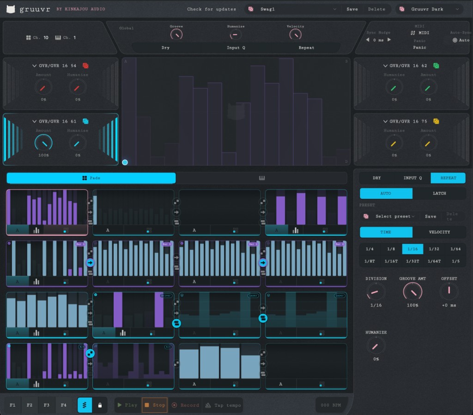Click the Record transport button
This screenshot has height=415, width=473.
tap(185, 405)
